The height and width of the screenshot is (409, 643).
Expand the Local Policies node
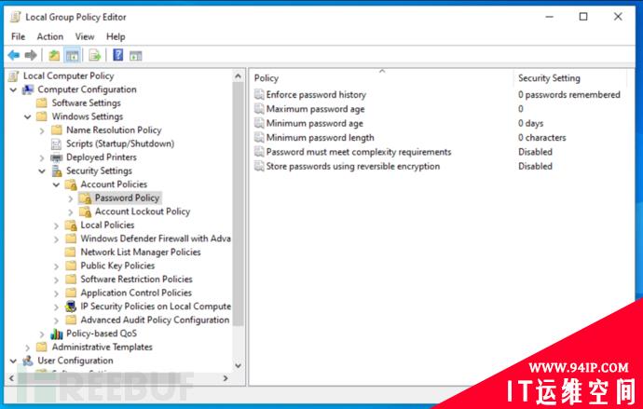coord(56,225)
